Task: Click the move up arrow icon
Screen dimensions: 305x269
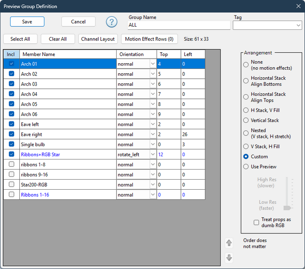Action: pos(229,243)
